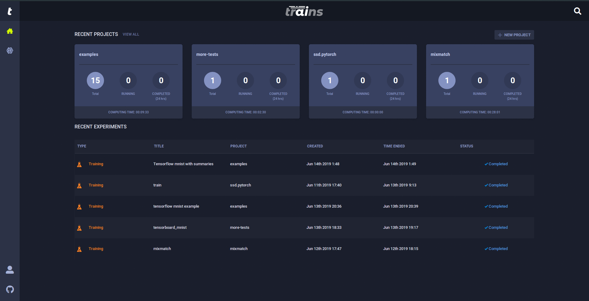Click training flask icon for mixmatch experiment

[79, 249]
